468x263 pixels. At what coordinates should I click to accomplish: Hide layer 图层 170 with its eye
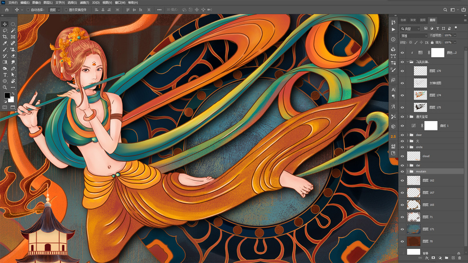pyautogui.click(x=402, y=71)
